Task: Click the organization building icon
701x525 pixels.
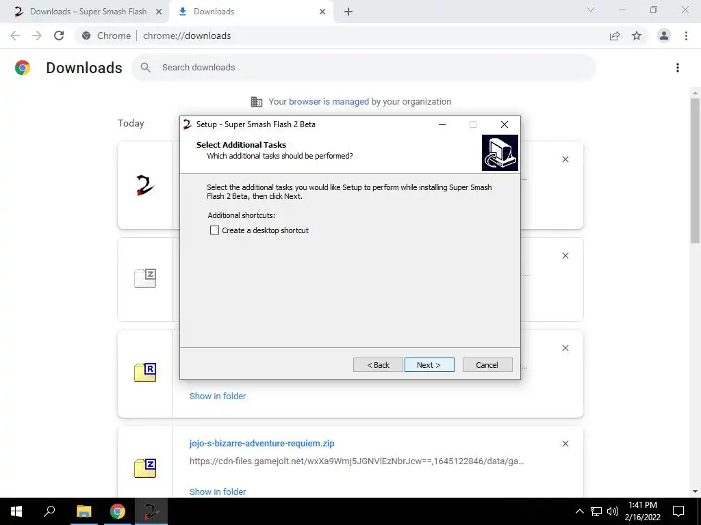Action: coord(256,102)
